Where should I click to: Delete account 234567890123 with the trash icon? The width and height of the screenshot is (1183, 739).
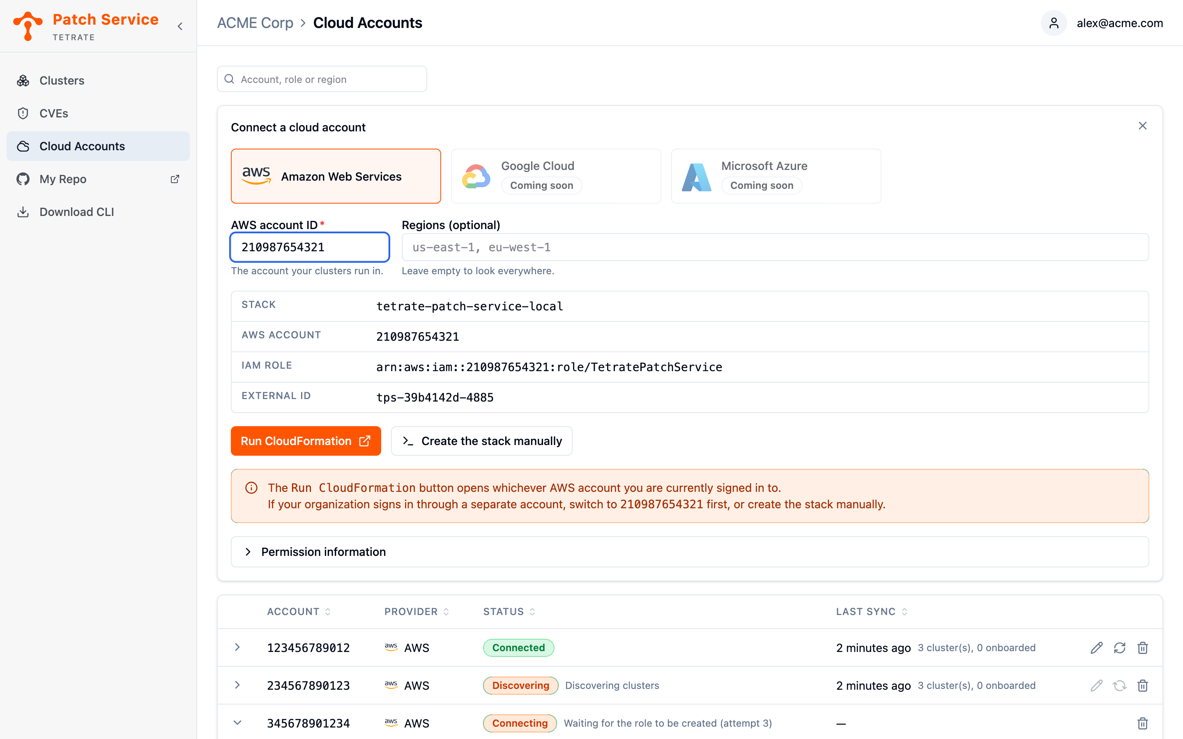1142,685
